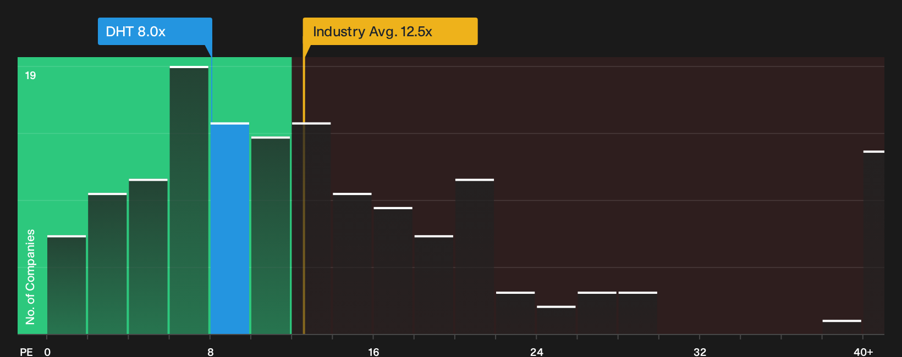Click the x-axis label 40+
Viewport: 902px width, 357px height.
[x=864, y=352]
